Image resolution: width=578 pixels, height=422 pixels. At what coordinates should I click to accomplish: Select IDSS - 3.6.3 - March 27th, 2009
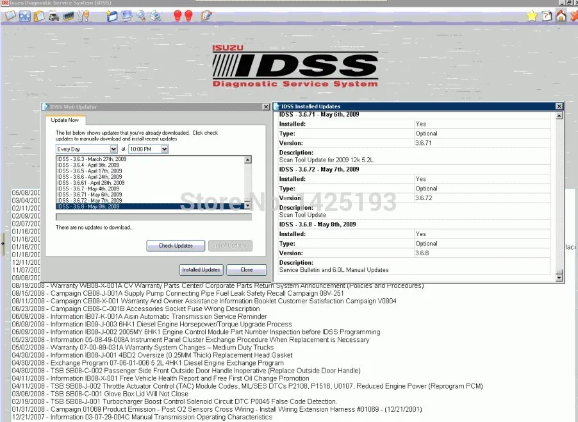(150, 159)
